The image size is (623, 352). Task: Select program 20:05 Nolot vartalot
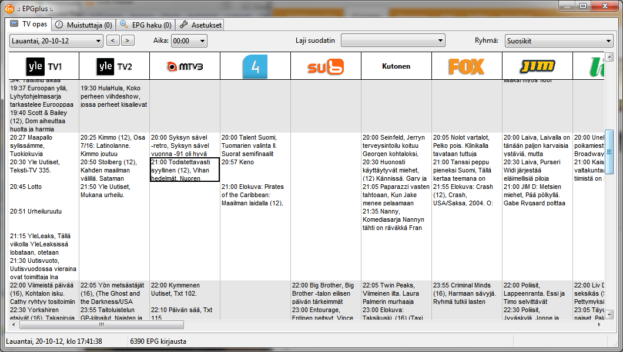click(x=467, y=145)
